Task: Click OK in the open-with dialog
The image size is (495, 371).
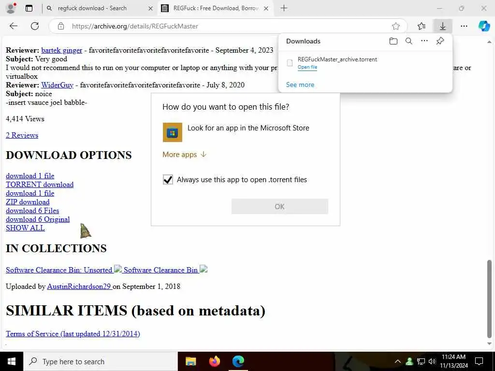Action: [280, 207]
